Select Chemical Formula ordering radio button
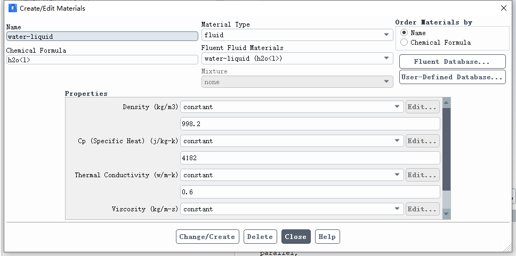The height and width of the screenshot is (256, 516). pos(404,43)
